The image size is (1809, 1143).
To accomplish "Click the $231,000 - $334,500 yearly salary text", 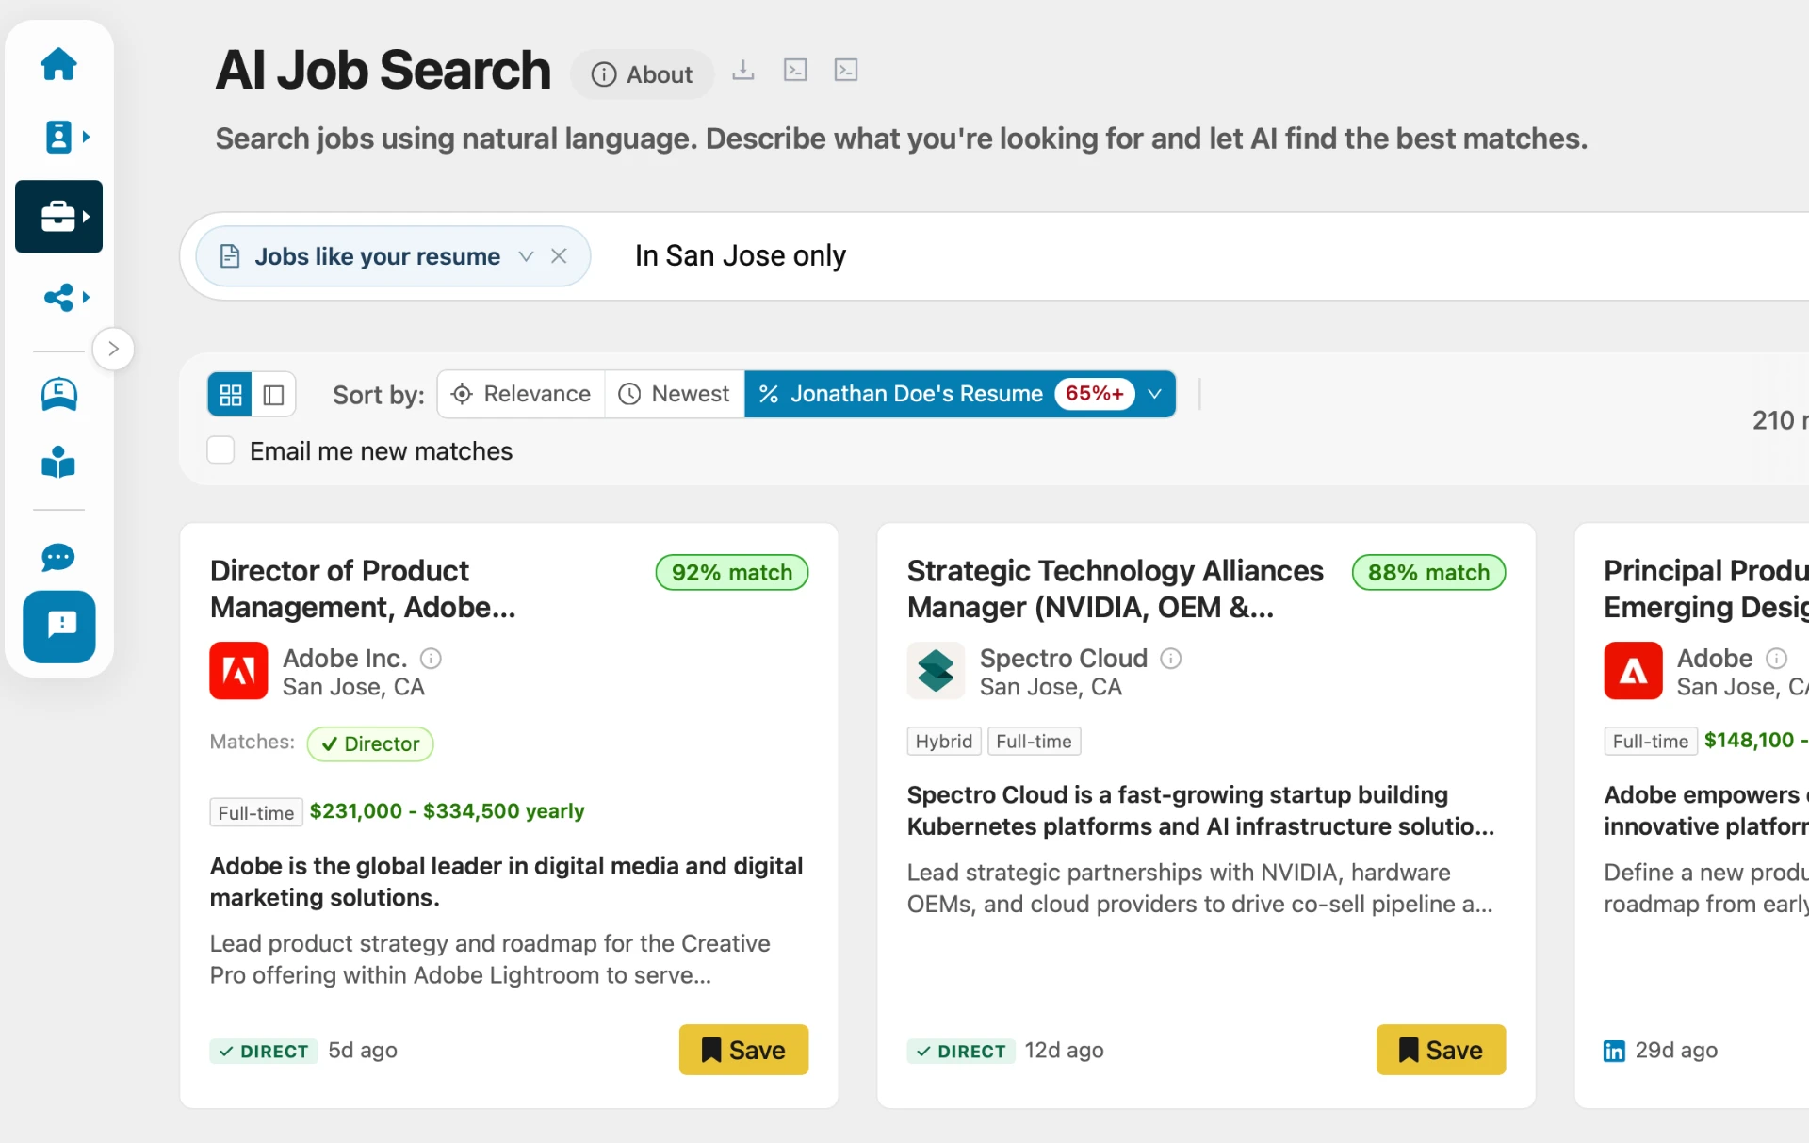I will coord(447,811).
